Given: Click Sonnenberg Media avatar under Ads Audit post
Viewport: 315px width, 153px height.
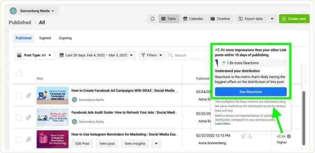Looking at the screenshot, I should click(75, 121).
